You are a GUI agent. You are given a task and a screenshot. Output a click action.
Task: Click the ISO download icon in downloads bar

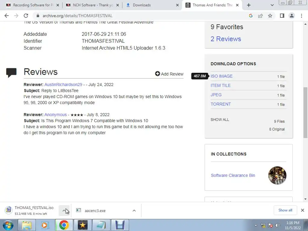[9, 210]
